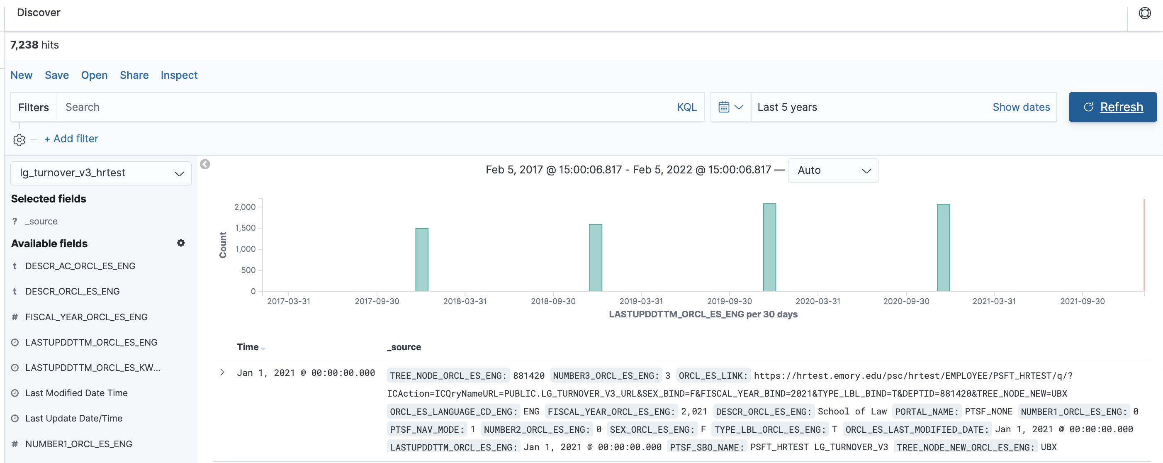Click the Add filter link
The height and width of the screenshot is (463, 1163).
[x=71, y=139]
